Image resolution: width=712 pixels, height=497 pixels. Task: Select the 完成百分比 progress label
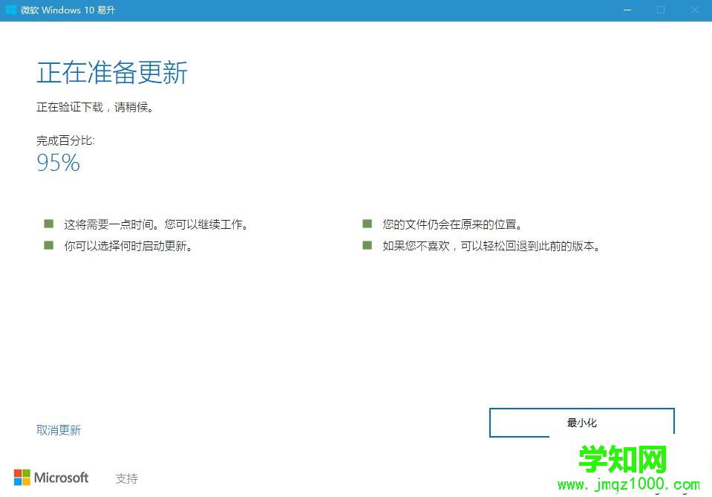(x=65, y=140)
